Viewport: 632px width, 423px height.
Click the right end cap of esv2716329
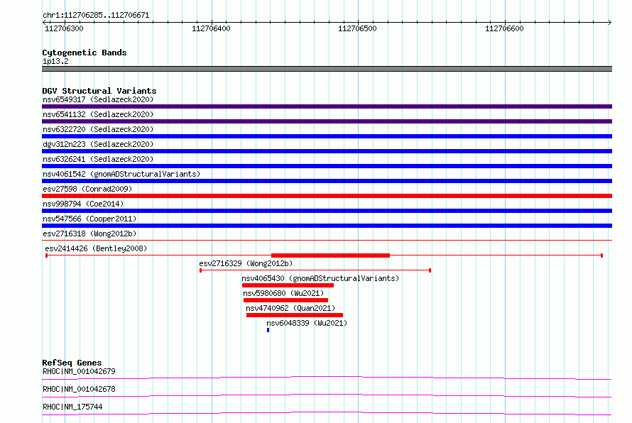[430, 270]
